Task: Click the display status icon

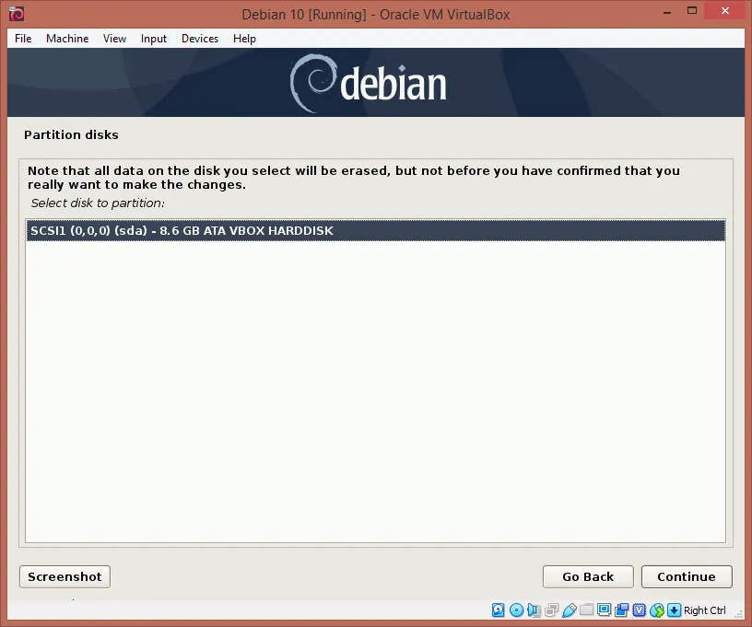Action: coord(605,610)
